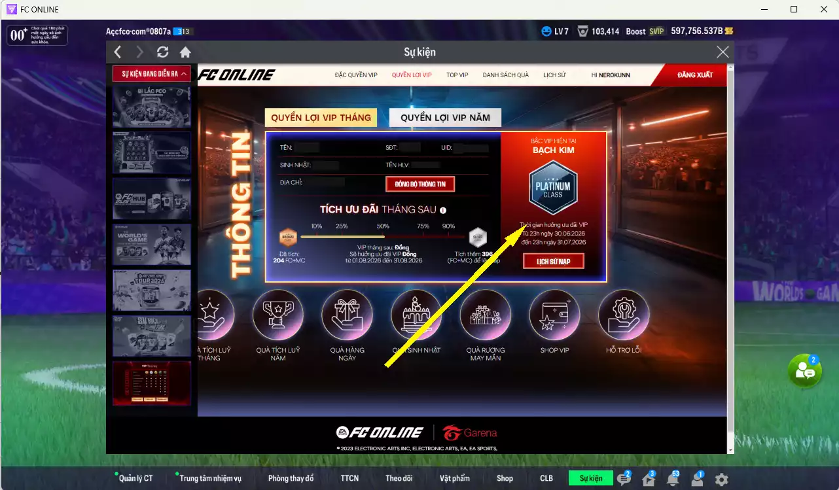Open Shop in bottom bar
839x490 pixels.
pyautogui.click(x=505, y=478)
